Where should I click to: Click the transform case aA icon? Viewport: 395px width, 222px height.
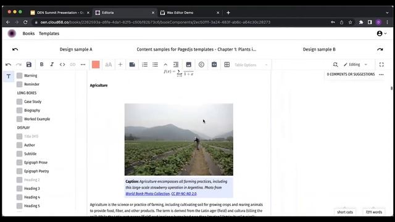point(109,65)
